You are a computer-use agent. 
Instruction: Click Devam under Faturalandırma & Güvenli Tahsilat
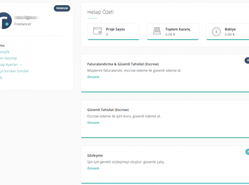[x=93, y=77]
